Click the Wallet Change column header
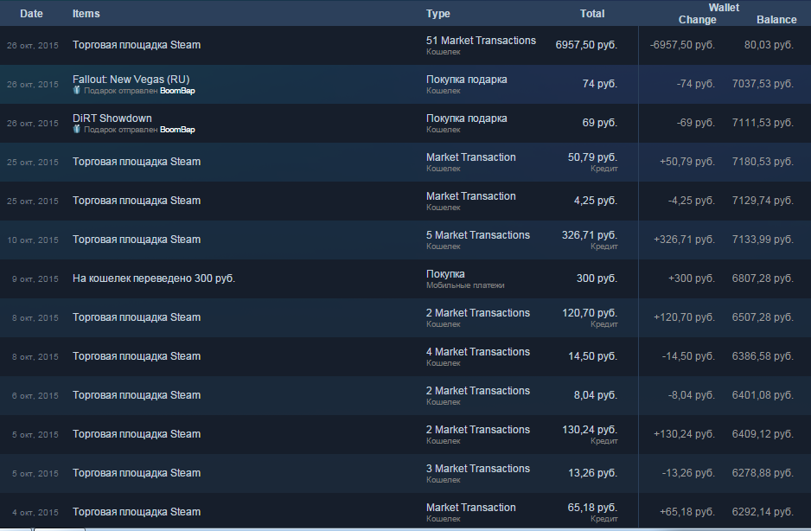This screenshot has height=531, width=811. pos(697,20)
